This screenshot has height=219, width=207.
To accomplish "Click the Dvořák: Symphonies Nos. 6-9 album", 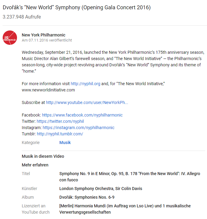I will (x=87, y=197).
